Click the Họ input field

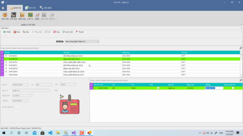pyautogui.click(x=44, y=85)
